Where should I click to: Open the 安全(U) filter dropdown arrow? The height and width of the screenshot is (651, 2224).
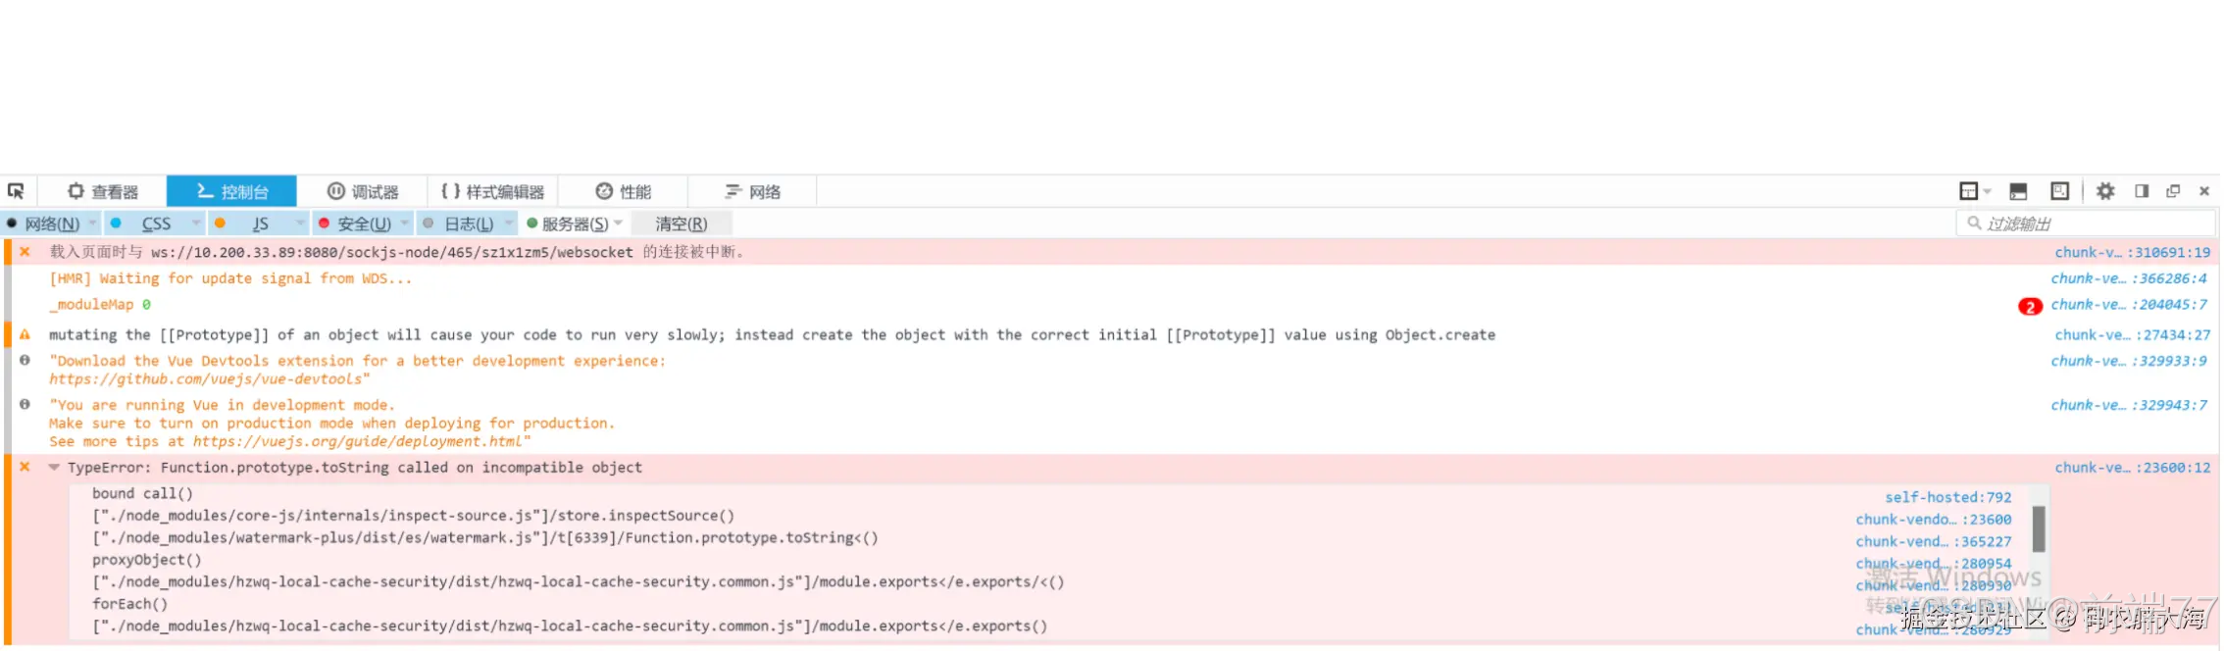[x=405, y=224]
